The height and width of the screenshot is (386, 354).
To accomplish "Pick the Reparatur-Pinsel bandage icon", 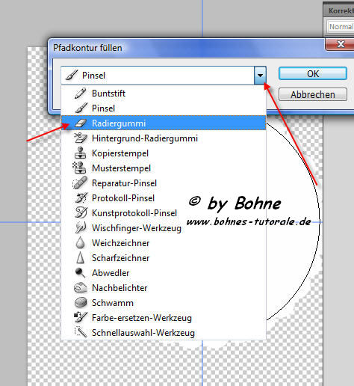I will tap(80, 183).
